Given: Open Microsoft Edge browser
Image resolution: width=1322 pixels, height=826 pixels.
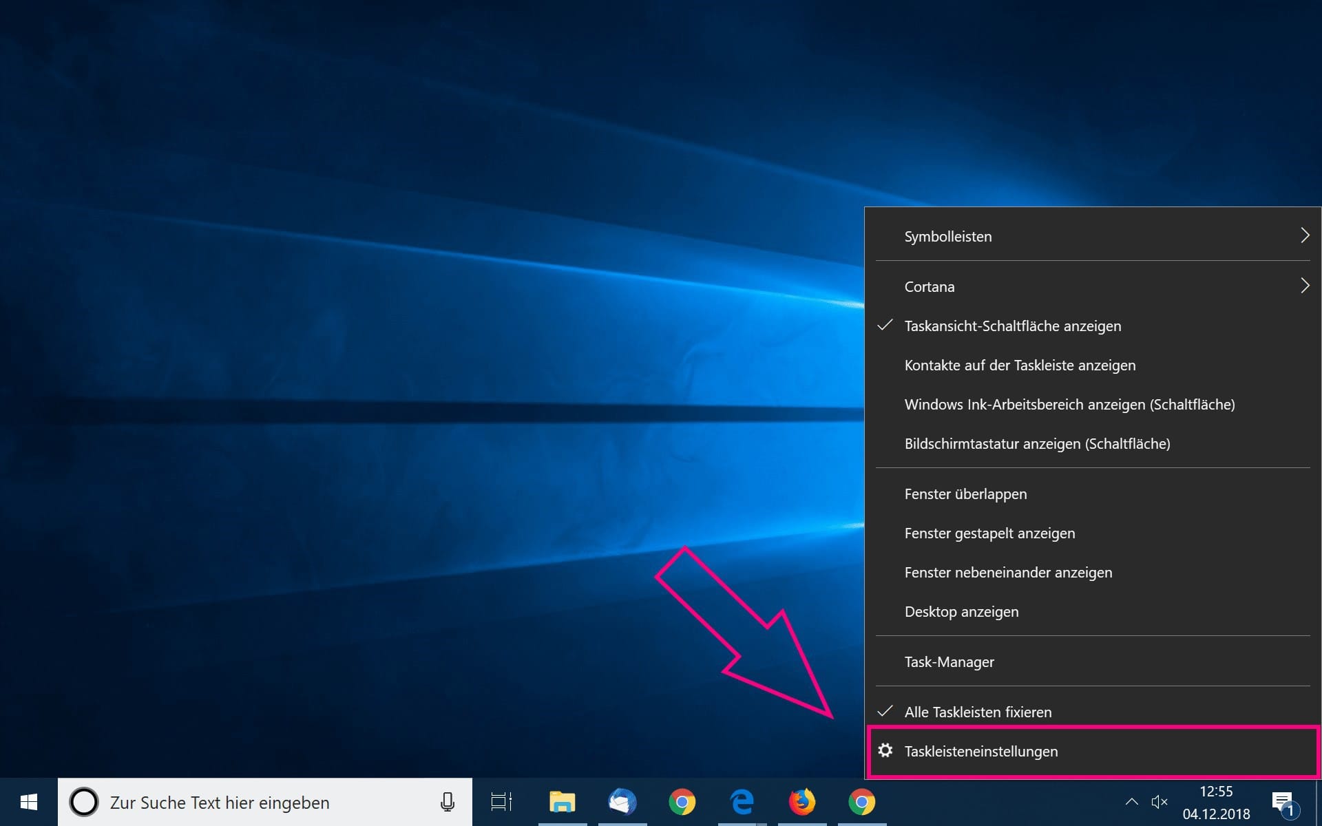Looking at the screenshot, I should pos(742,802).
